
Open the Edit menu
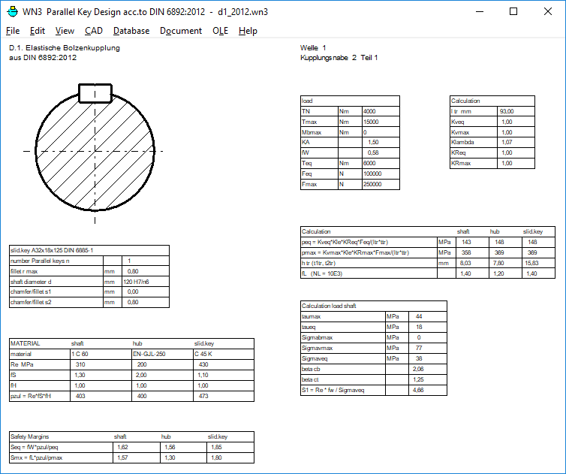(x=38, y=31)
